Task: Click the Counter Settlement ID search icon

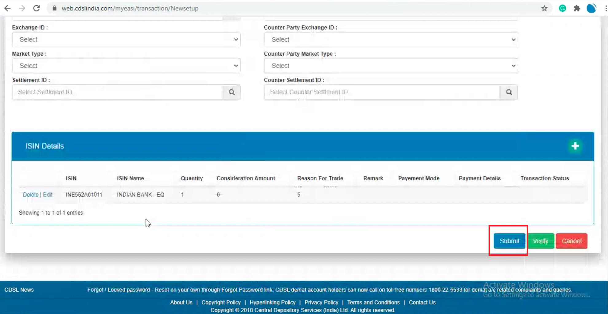Action: [x=509, y=92]
